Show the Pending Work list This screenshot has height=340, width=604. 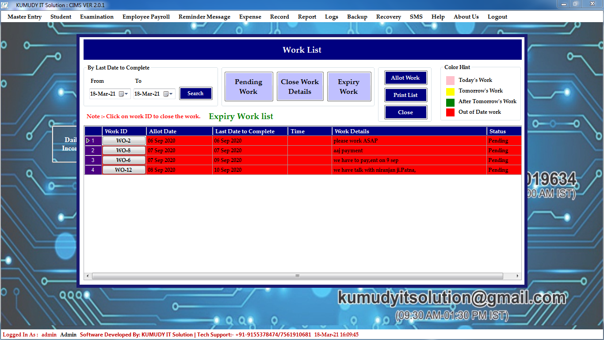click(x=248, y=87)
